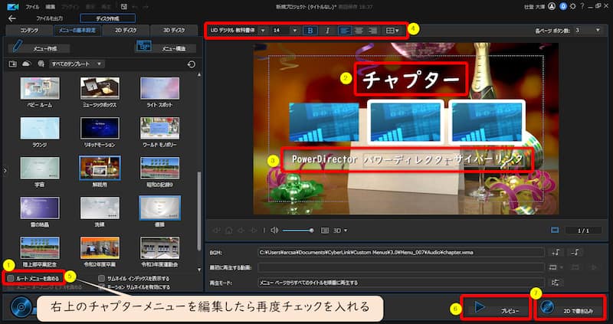The width and height of the screenshot is (613, 324).
Task: Select the ベビールーム template thumbnail
Action: (40, 88)
